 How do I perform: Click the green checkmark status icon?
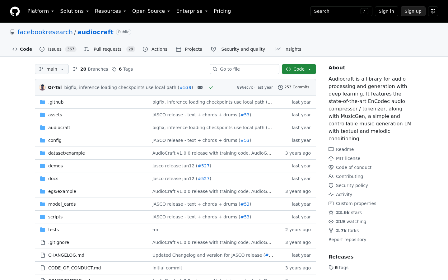pos(211,87)
